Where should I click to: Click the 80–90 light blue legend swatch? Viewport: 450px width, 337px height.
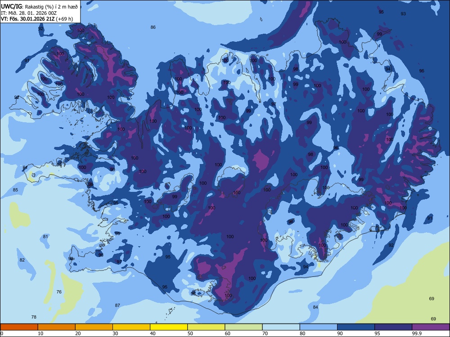click(319, 327)
